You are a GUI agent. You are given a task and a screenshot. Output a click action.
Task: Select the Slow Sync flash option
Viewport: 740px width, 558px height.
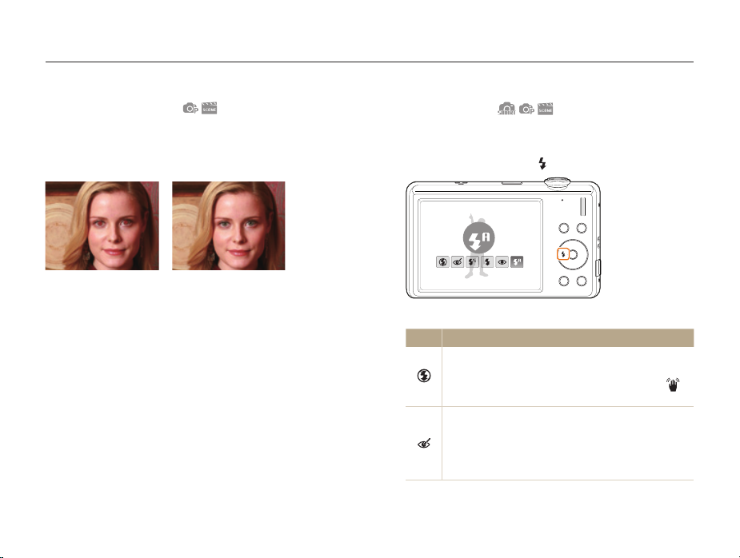click(x=473, y=262)
